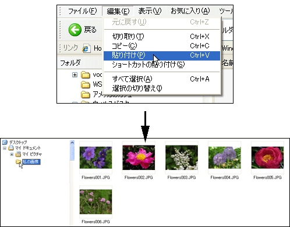The width and height of the screenshot is (290, 227).
Task: Click the Flowers003.JPG file name
Action: (182, 178)
